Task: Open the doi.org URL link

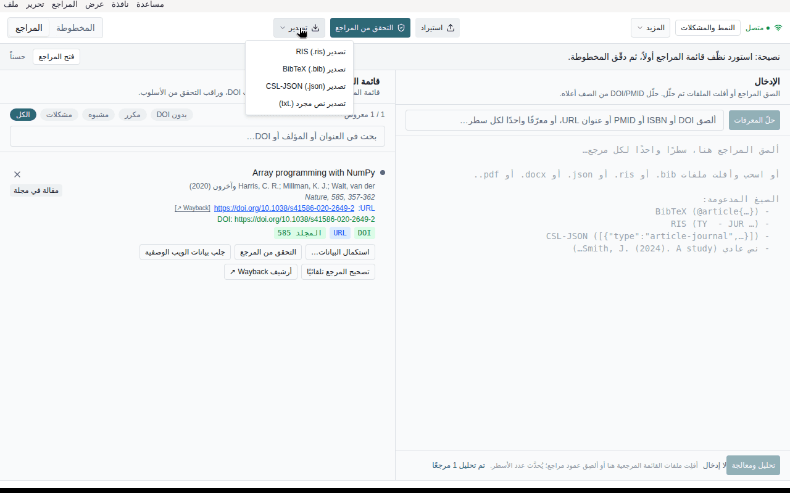Action: pos(284,208)
